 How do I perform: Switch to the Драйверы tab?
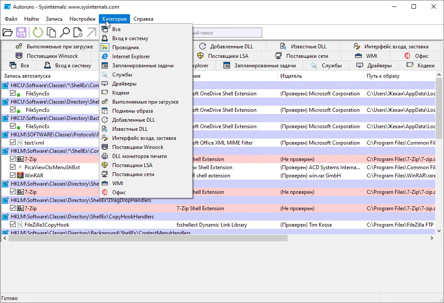point(374,65)
